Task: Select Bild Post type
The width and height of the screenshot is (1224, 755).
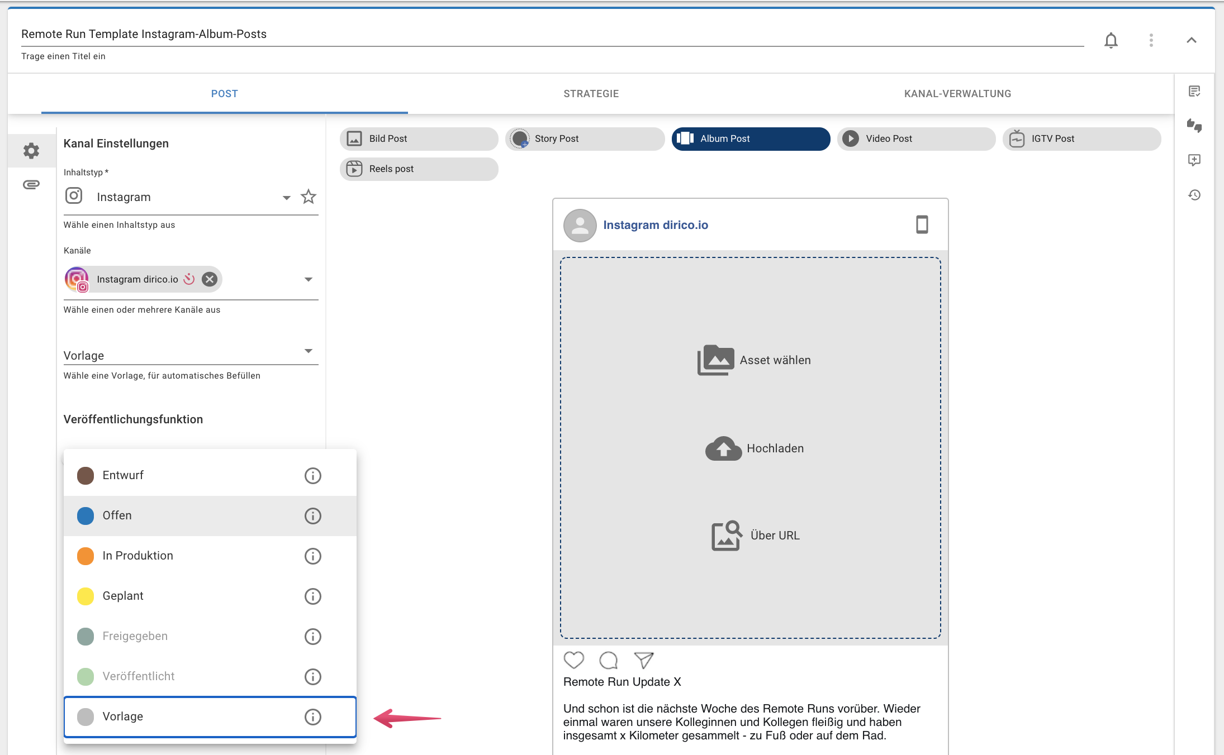Action: (x=419, y=138)
